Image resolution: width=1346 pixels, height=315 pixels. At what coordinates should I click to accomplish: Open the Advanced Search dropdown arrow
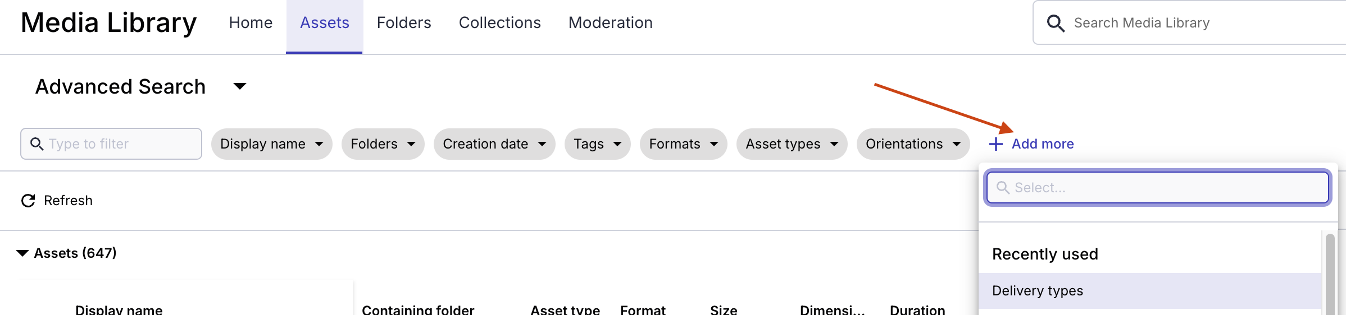coord(240,86)
